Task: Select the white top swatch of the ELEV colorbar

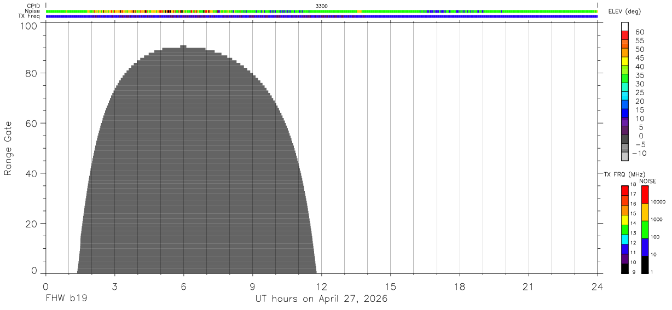Action: coord(625,26)
